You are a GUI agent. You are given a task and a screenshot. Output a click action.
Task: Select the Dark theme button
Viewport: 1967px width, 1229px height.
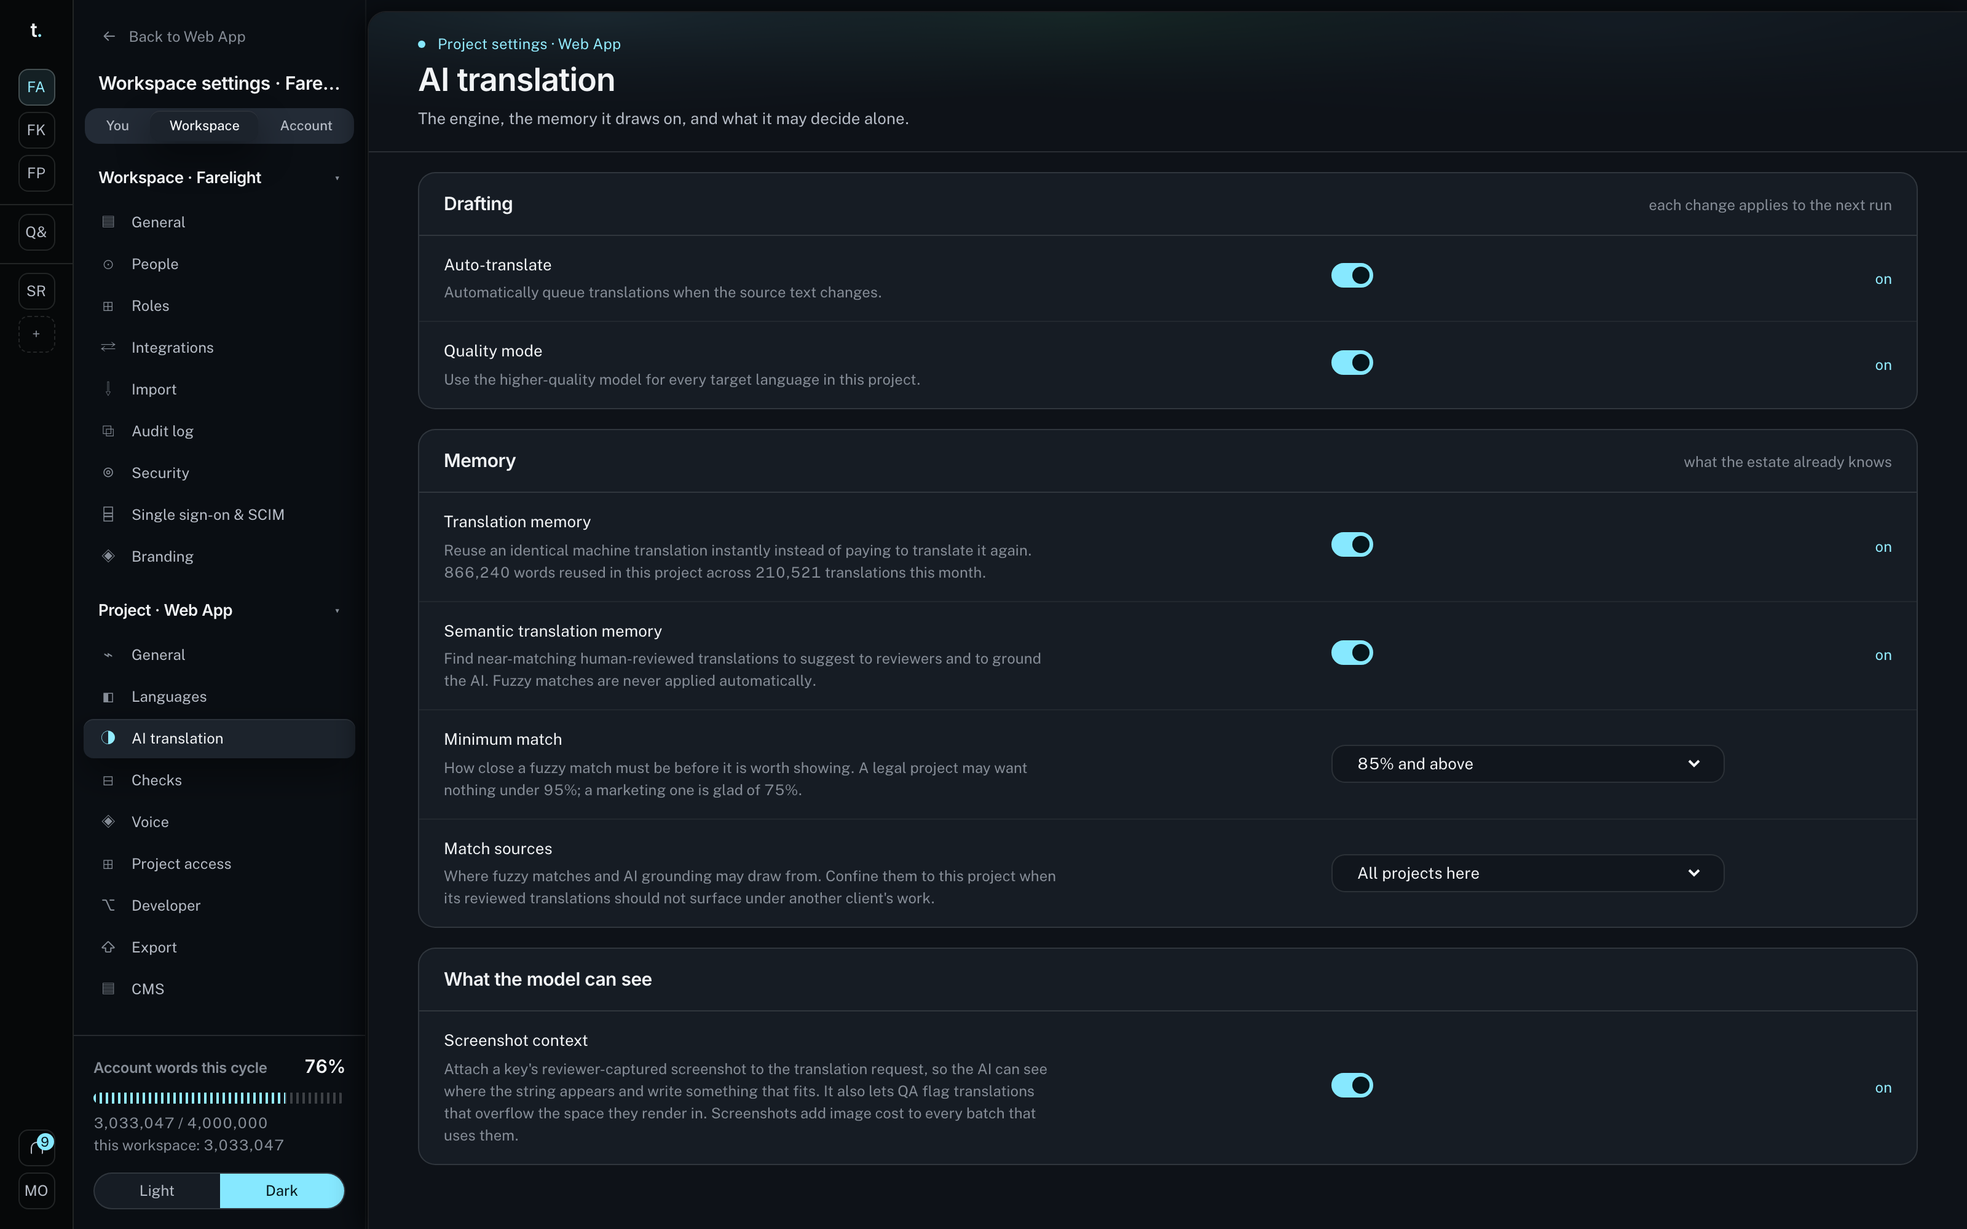coord(282,1191)
